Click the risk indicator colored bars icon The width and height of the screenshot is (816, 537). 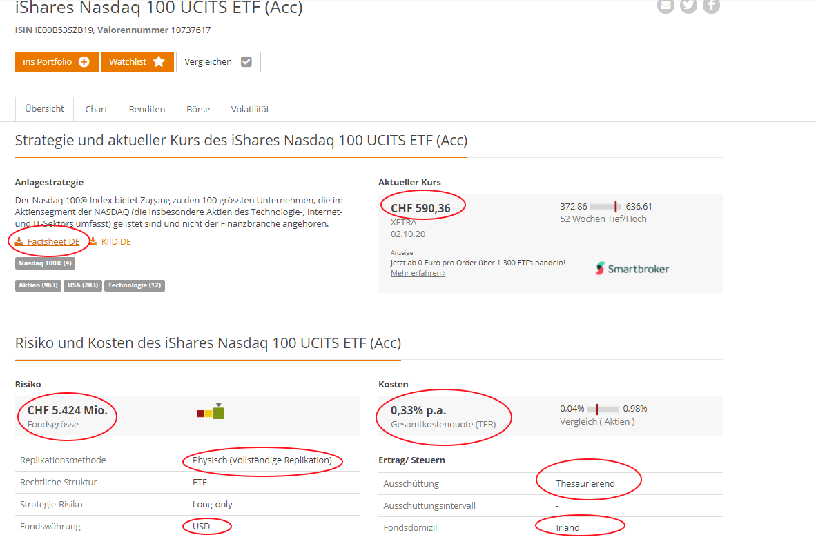[211, 412]
